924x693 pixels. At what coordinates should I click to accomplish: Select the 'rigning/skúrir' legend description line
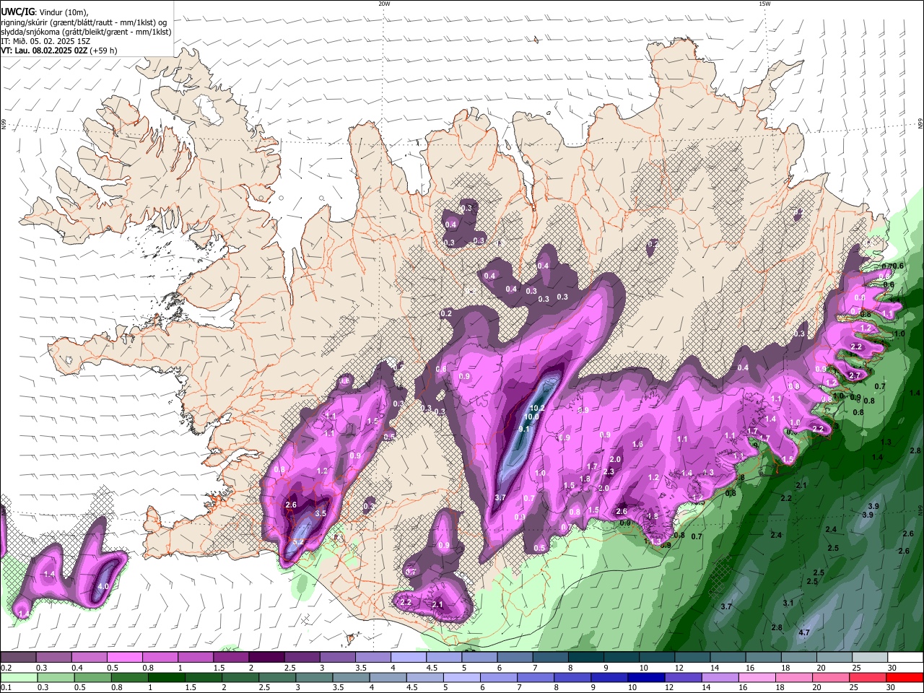tap(85, 22)
